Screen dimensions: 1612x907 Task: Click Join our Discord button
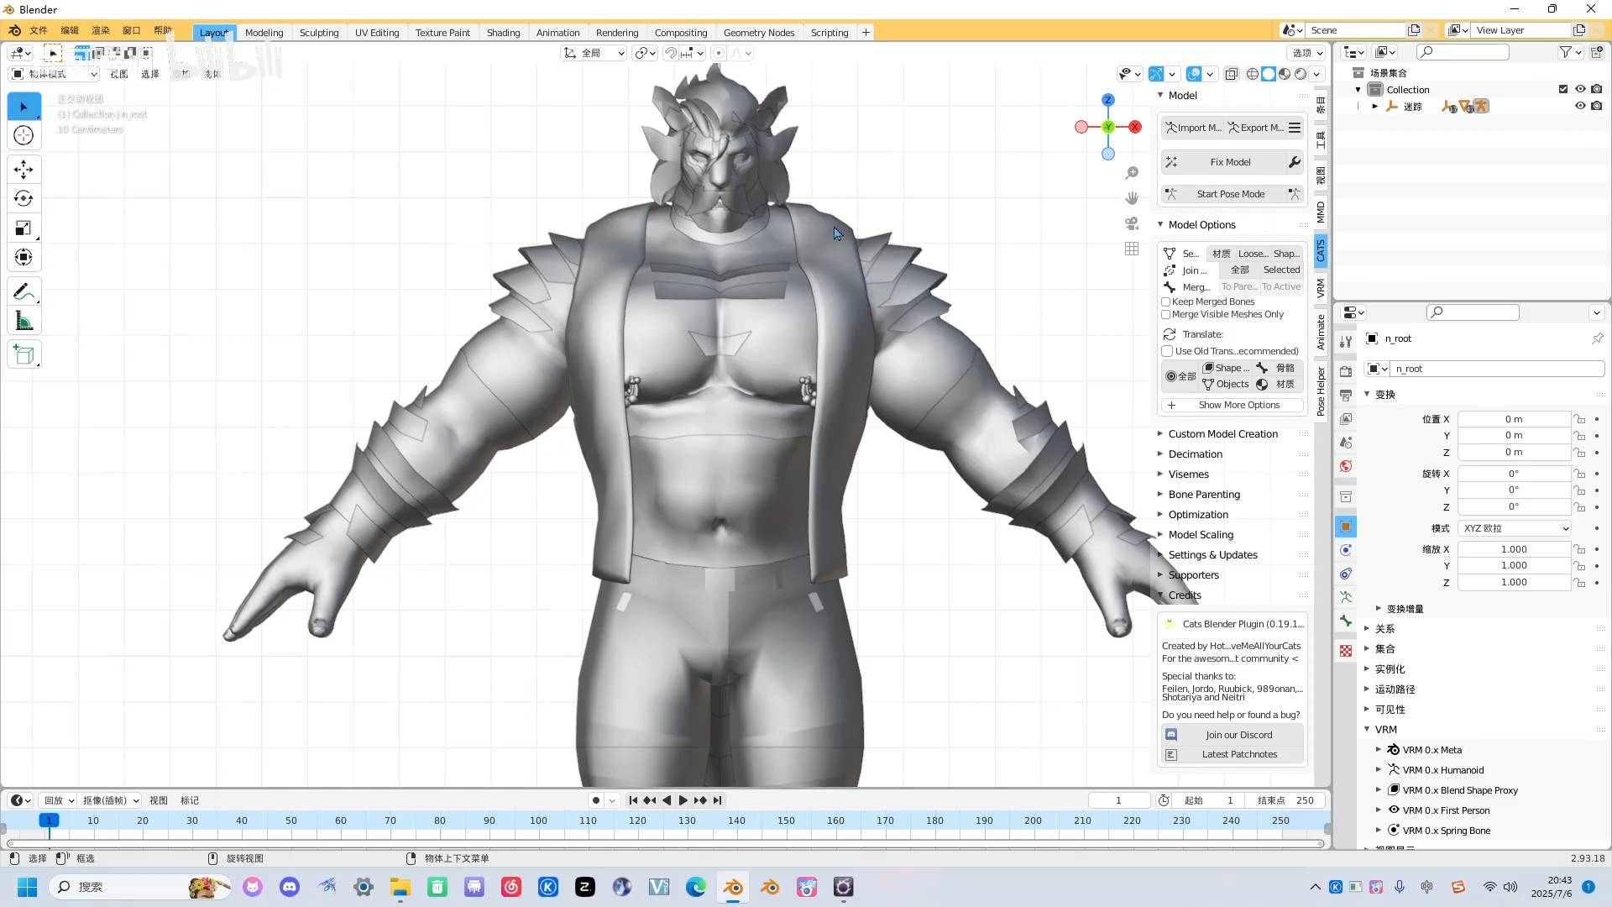(1231, 735)
